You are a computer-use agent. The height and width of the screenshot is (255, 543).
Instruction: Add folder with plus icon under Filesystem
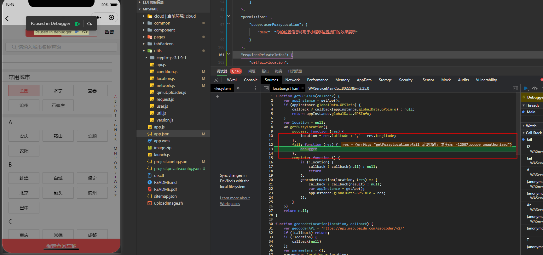[217, 97]
